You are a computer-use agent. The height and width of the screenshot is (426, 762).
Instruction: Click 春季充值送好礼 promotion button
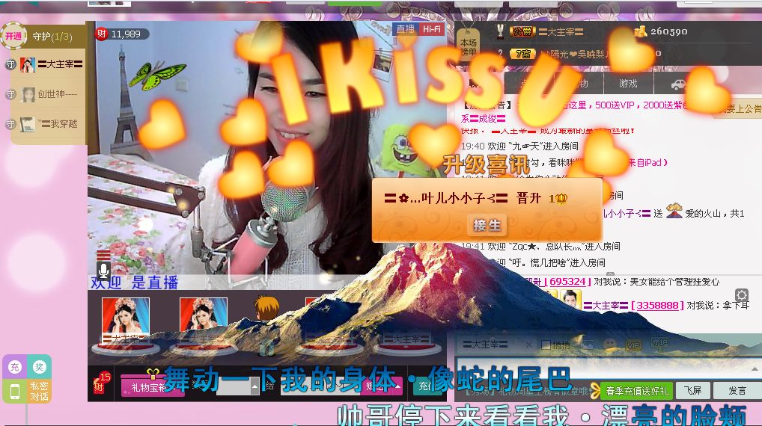pyautogui.click(x=636, y=390)
